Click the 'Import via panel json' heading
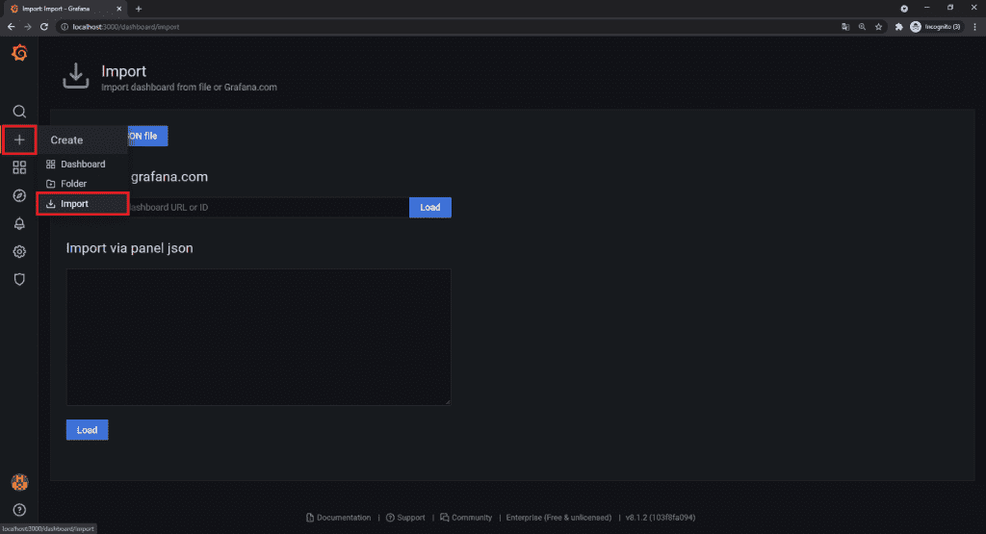Image resolution: width=986 pixels, height=534 pixels. pyautogui.click(x=130, y=248)
